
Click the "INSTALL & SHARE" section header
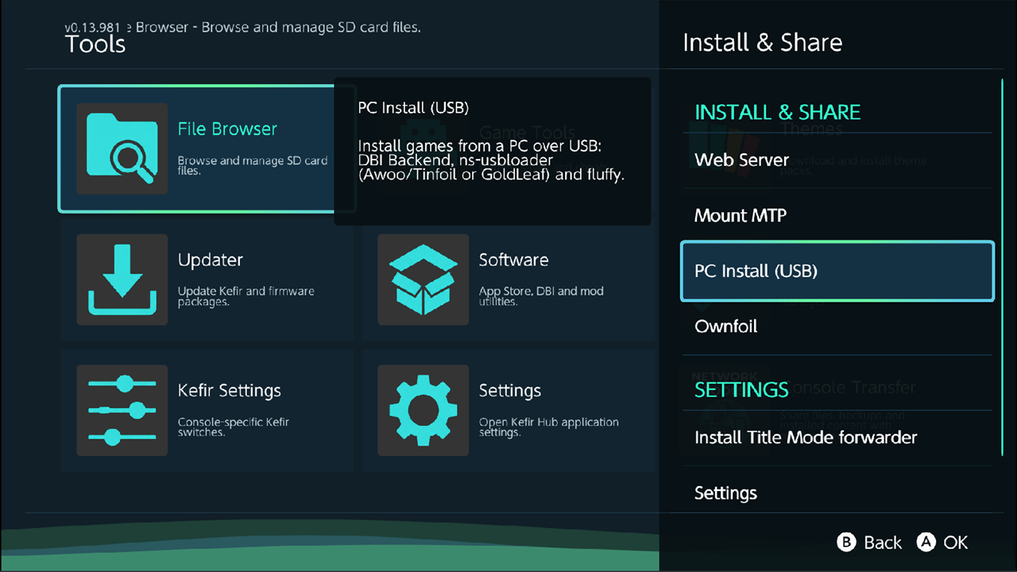(777, 112)
